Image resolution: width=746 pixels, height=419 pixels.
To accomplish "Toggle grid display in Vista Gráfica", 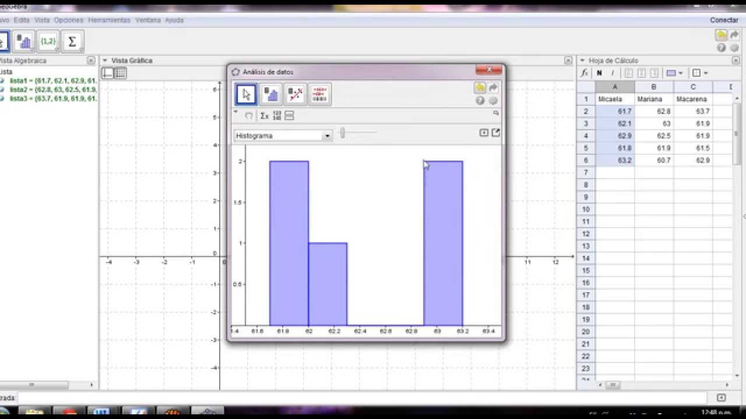I will point(121,73).
